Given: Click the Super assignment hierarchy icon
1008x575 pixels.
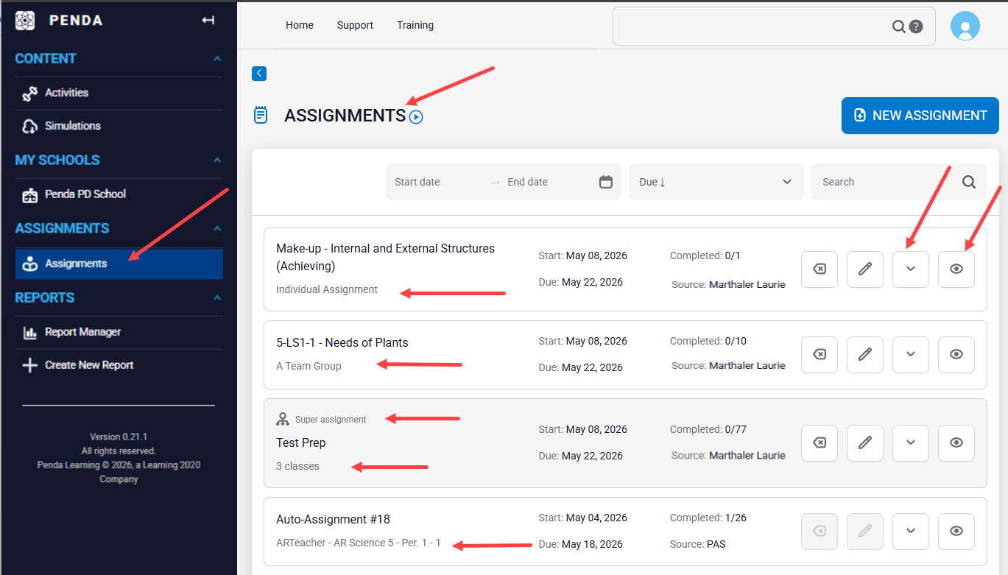Looking at the screenshot, I should [x=283, y=420].
